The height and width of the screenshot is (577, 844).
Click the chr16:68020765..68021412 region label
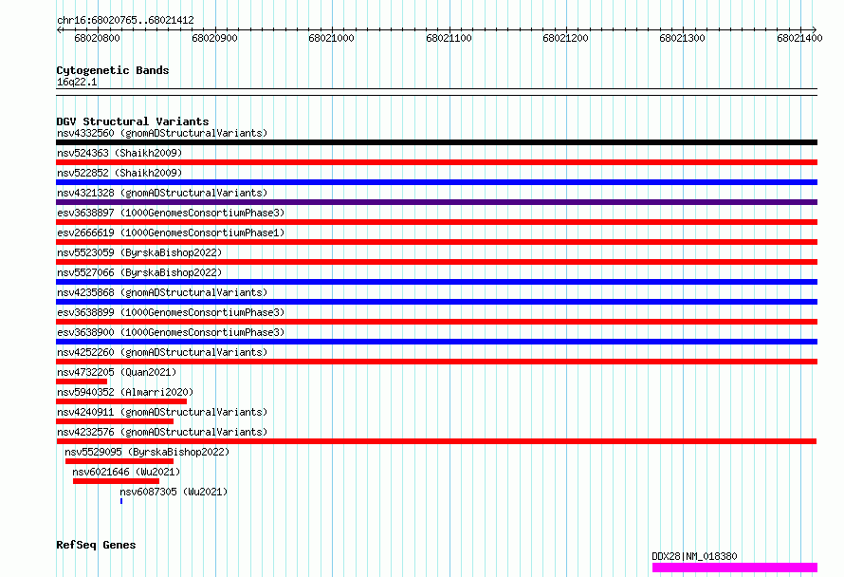point(125,20)
